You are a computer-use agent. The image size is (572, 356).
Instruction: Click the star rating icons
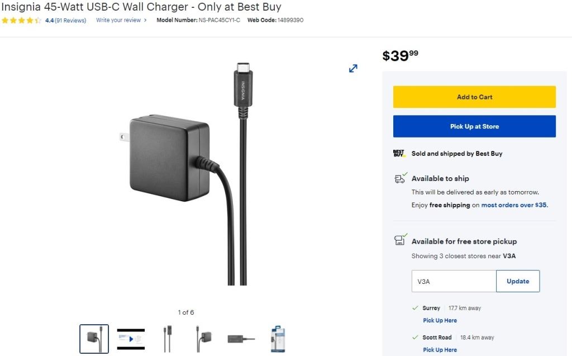[21, 21]
